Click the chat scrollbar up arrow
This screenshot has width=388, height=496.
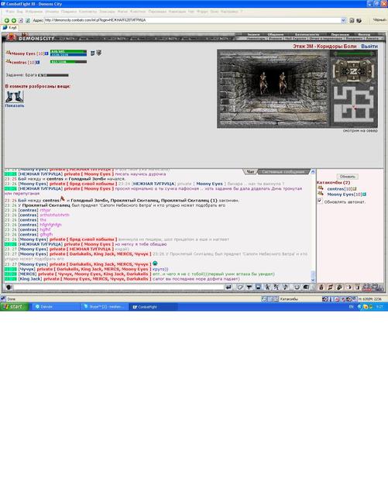coord(313,172)
